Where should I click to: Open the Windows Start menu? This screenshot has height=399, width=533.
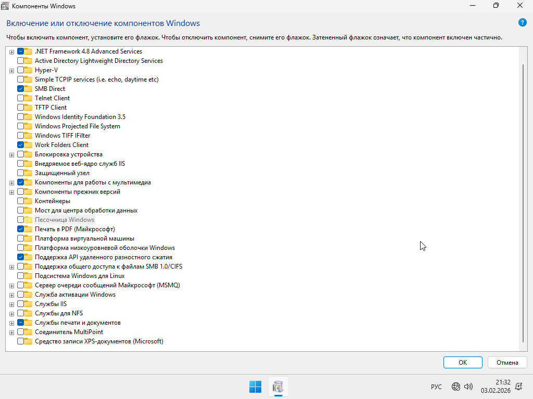255,387
